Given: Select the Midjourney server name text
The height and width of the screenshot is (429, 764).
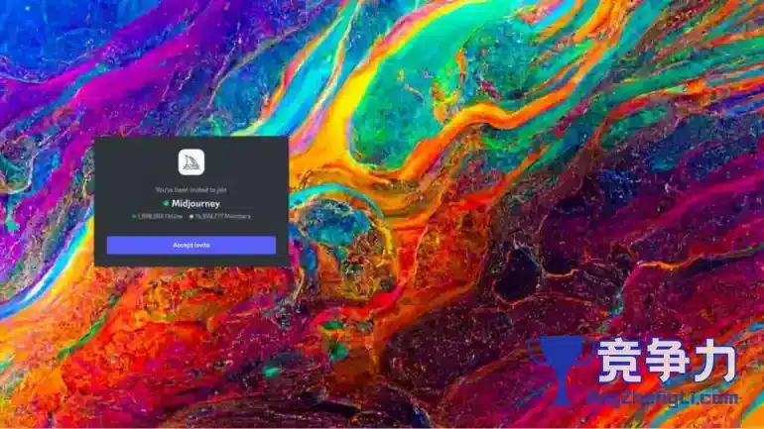Looking at the screenshot, I should [x=195, y=202].
